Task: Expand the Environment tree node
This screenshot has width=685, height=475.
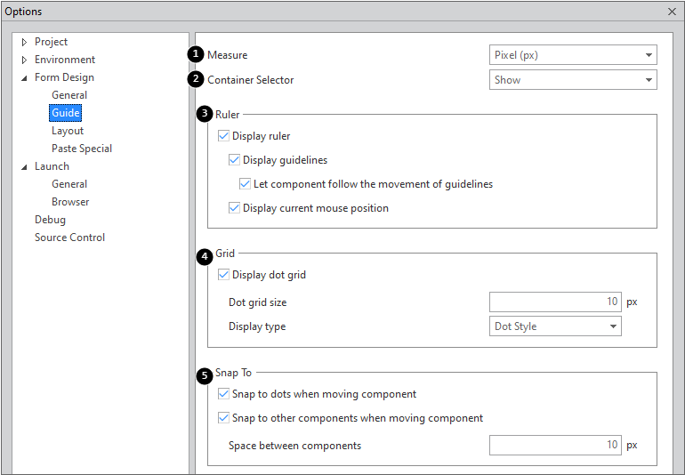Action: pos(24,60)
